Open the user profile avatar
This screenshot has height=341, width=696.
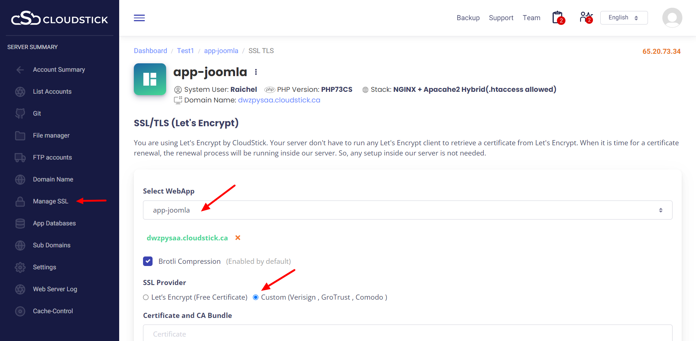(672, 18)
